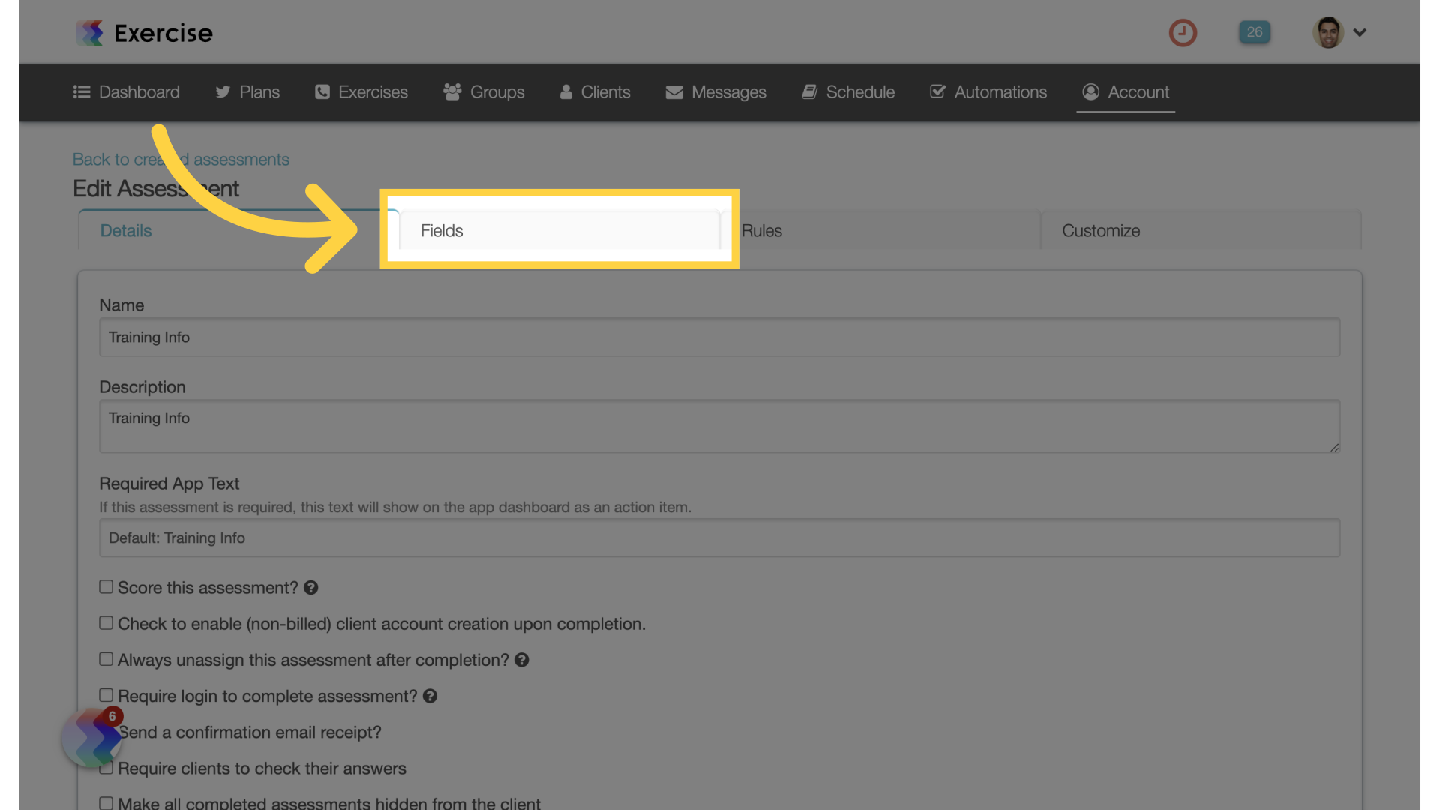Toggle Always unassign after completion
This screenshot has height=810, width=1440.
(x=105, y=660)
